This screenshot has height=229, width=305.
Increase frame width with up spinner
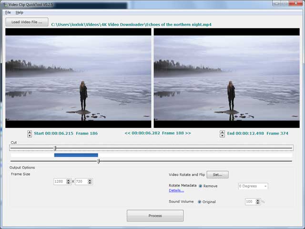point(68,180)
